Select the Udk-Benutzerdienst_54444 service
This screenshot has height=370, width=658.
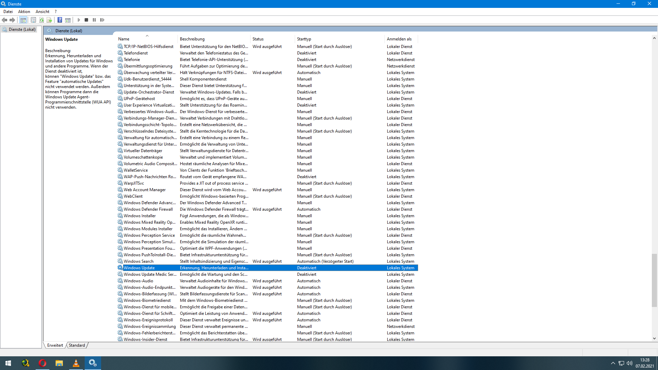pyautogui.click(x=267, y=79)
